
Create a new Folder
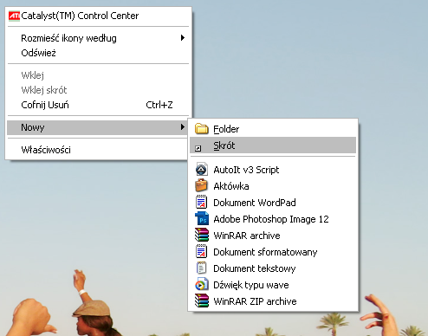[x=273, y=129]
